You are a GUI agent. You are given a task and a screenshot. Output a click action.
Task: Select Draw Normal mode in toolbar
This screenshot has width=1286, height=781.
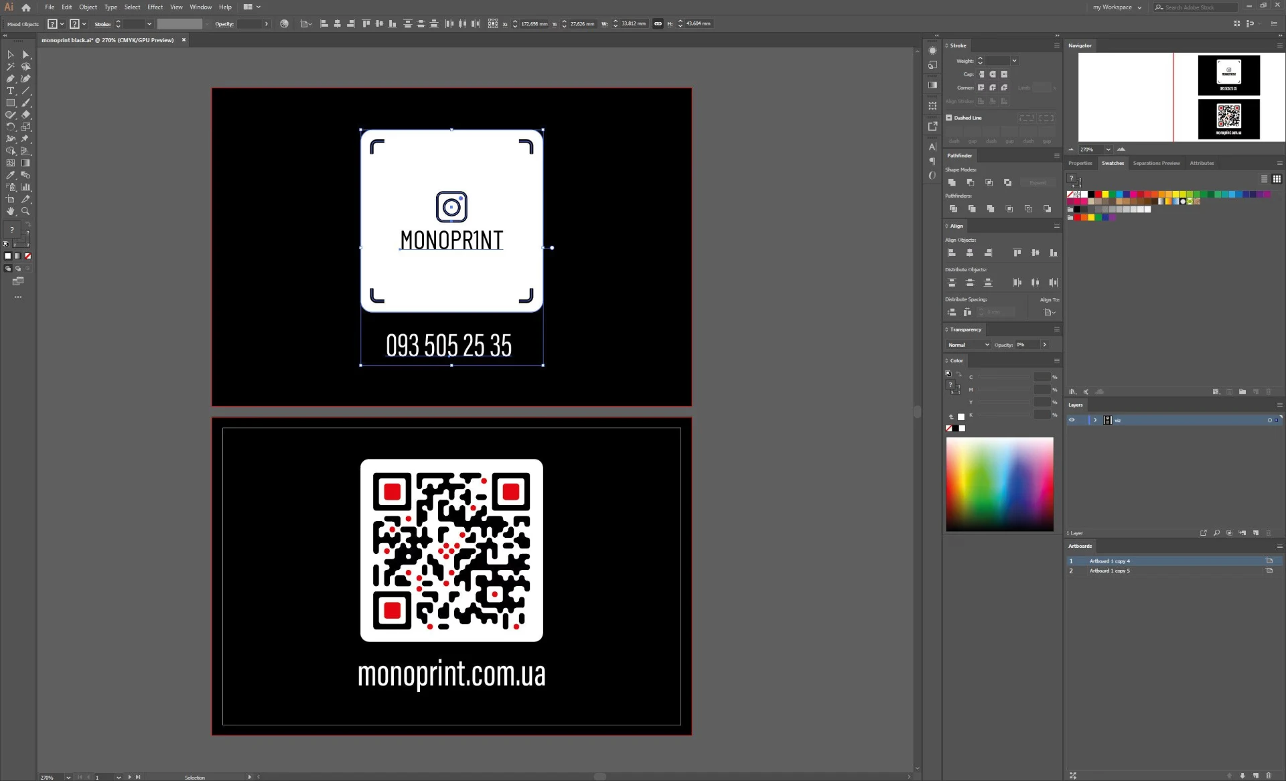tap(8, 269)
